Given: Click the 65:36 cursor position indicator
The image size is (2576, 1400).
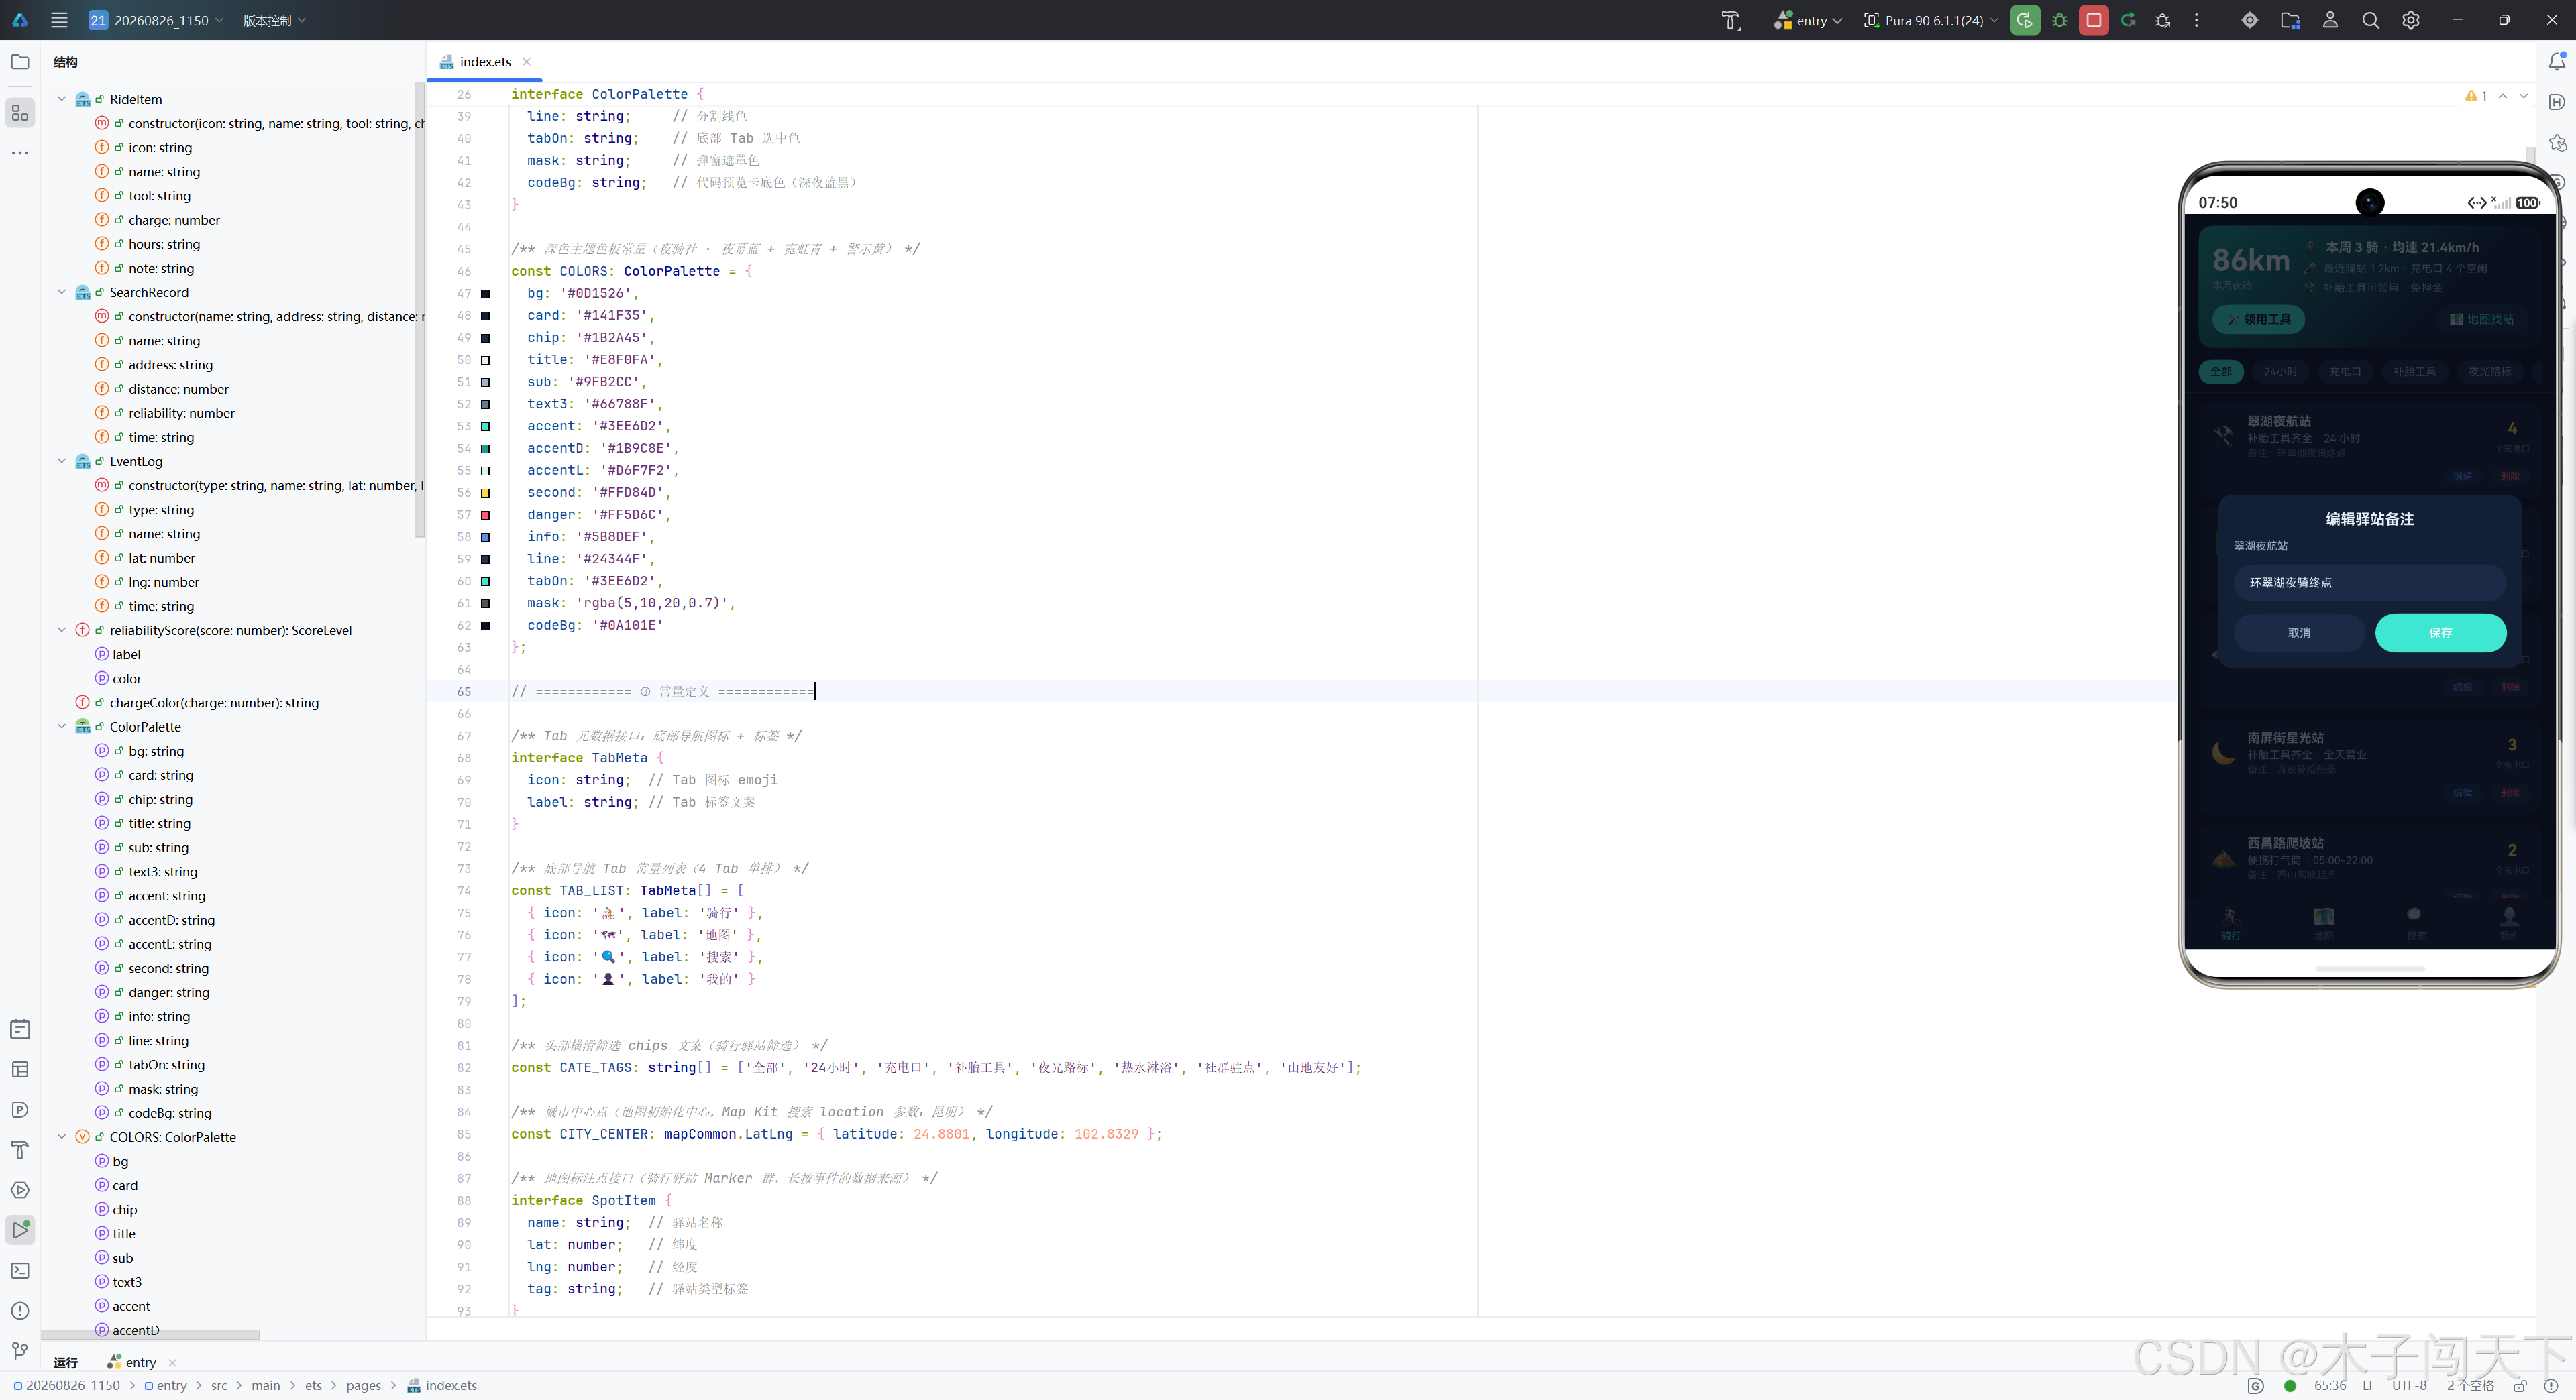Looking at the screenshot, I should 2330,1386.
